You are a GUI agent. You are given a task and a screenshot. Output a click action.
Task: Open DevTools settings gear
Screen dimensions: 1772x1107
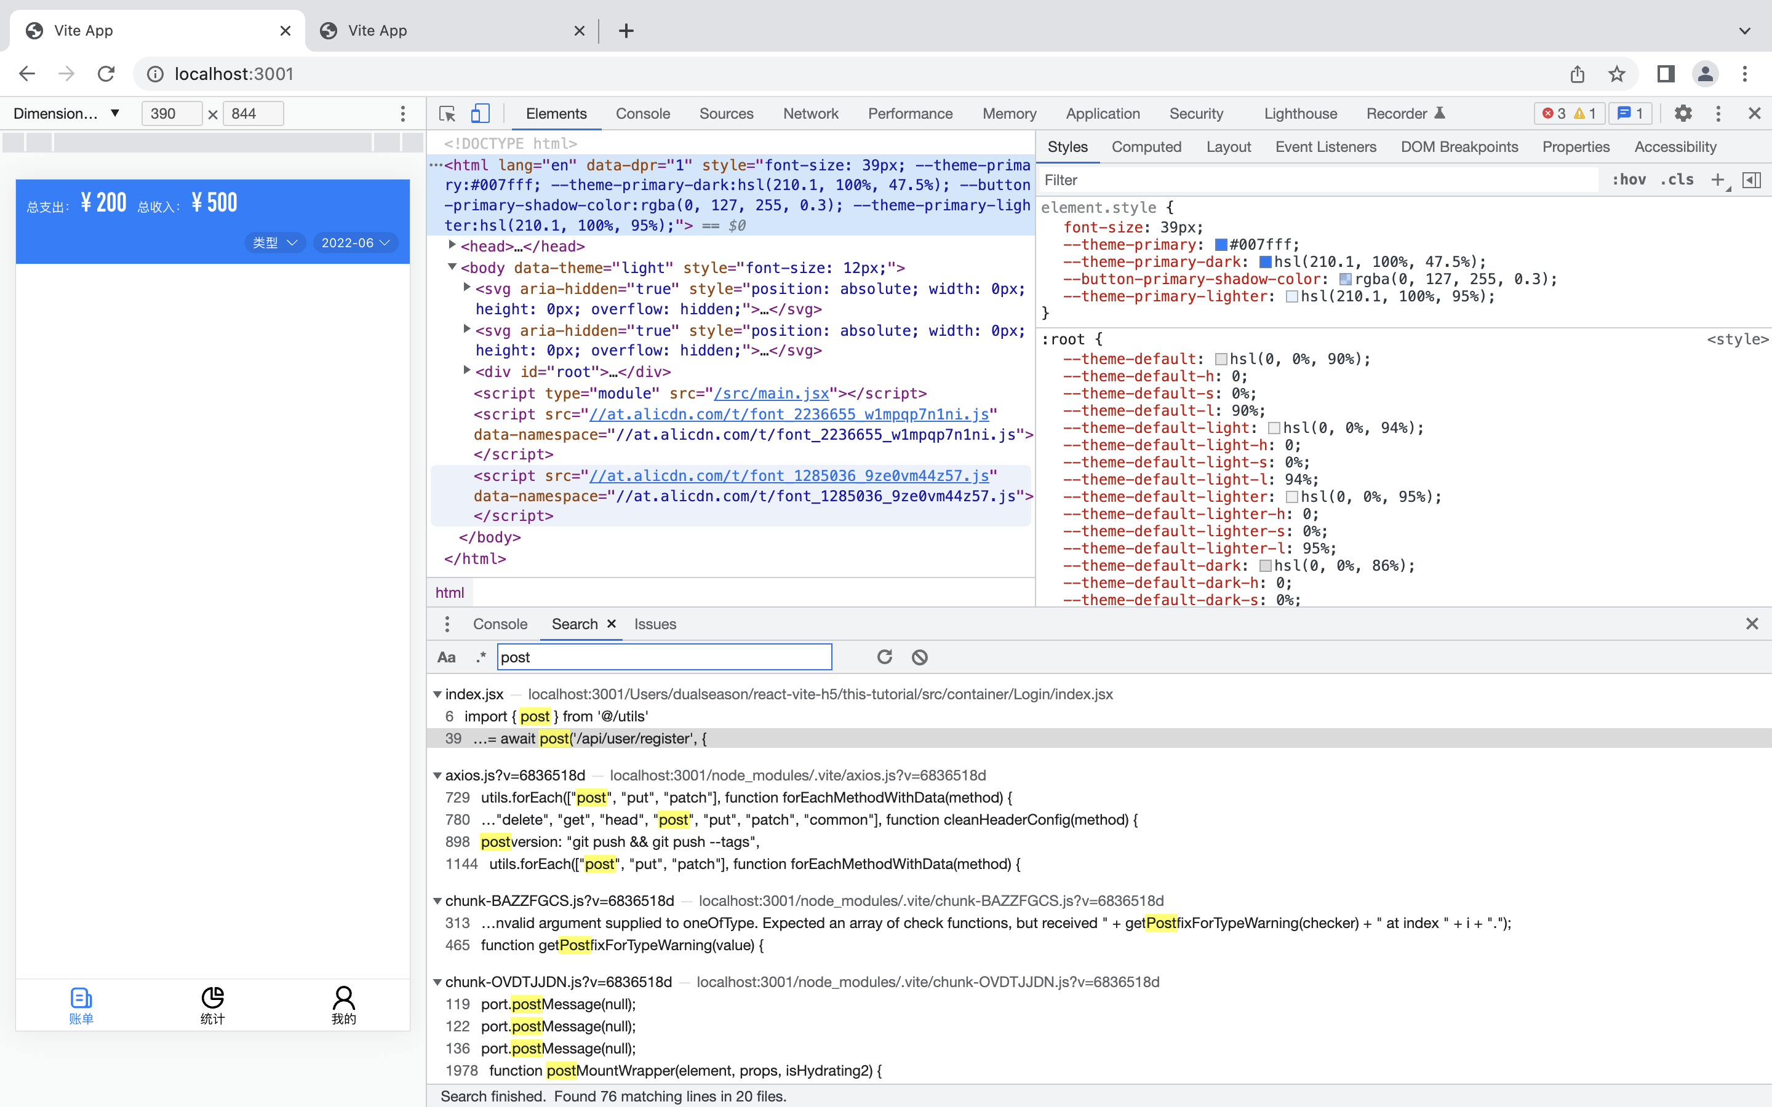[x=1683, y=114]
